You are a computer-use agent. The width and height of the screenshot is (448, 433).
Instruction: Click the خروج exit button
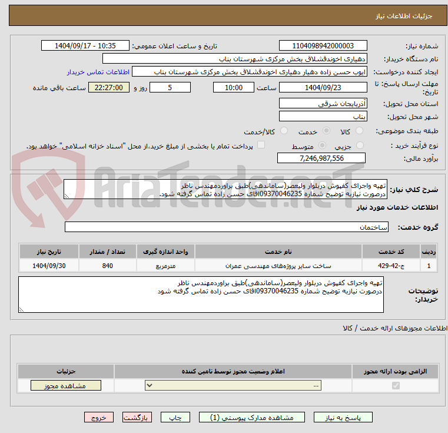click(98, 417)
